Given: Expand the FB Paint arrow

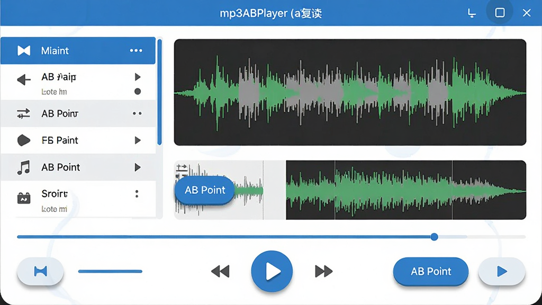Looking at the screenshot, I should point(138,140).
